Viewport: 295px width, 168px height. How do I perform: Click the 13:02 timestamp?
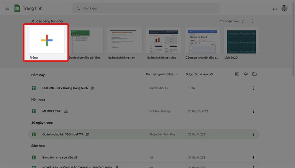pyautogui.click(x=192, y=88)
